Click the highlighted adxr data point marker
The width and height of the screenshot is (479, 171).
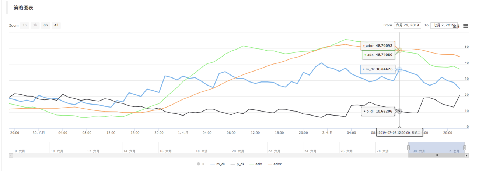click(x=399, y=50)
